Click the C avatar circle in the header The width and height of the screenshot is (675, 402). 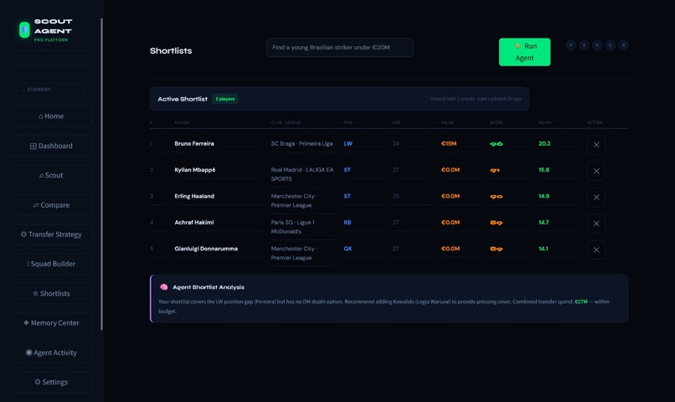pyautogui.click(x=610, y=45)
